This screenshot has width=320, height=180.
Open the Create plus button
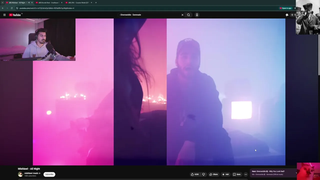click(x=293, y=15)
